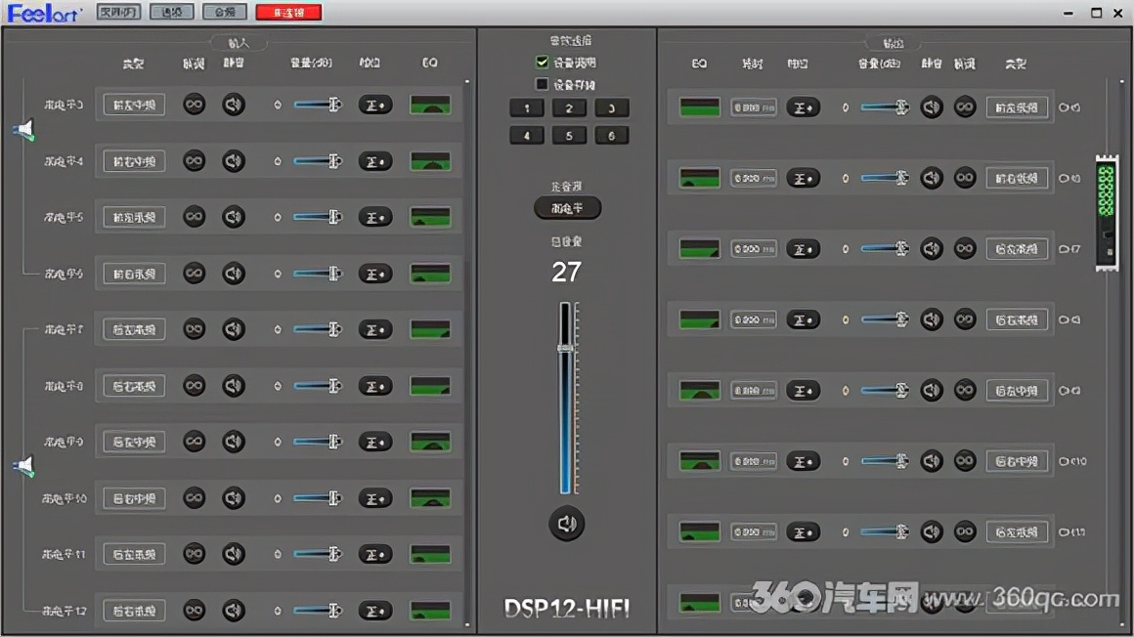Mute the first output channel speaker icon

[x=930, y=107]
